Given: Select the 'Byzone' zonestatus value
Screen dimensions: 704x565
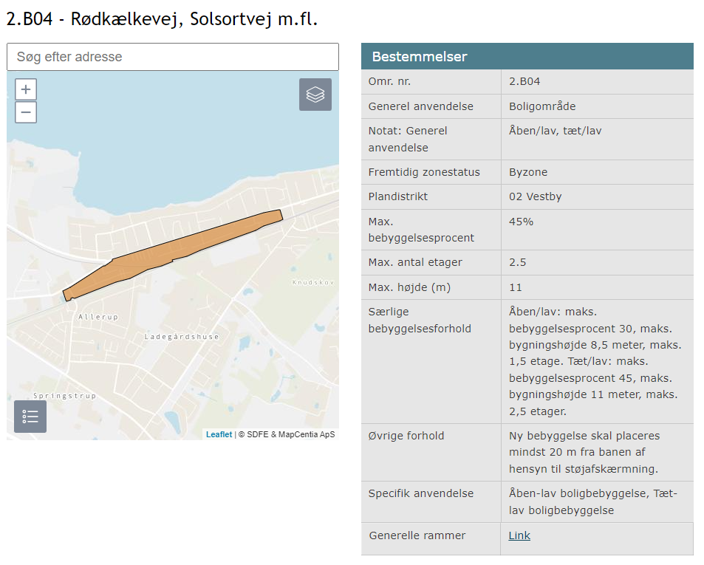Looking at the screenshot, I should point(527,172).
